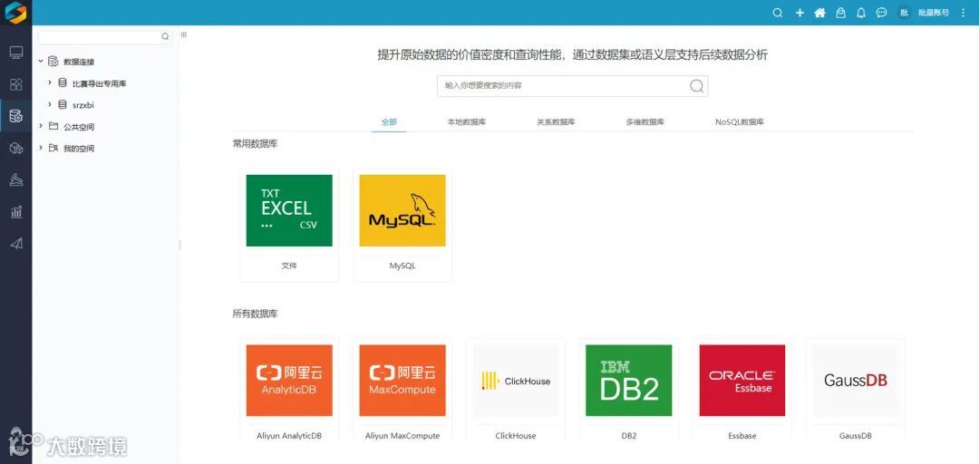Image resolution: width=979 pixels, height=464 pixels.
Task: Open the paper plane publish sidebar icon
Action: tap(16, 244)
